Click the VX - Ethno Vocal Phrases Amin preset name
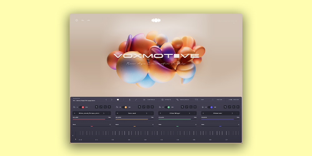This screenshot has height=156, width=312. pos(84,101)
